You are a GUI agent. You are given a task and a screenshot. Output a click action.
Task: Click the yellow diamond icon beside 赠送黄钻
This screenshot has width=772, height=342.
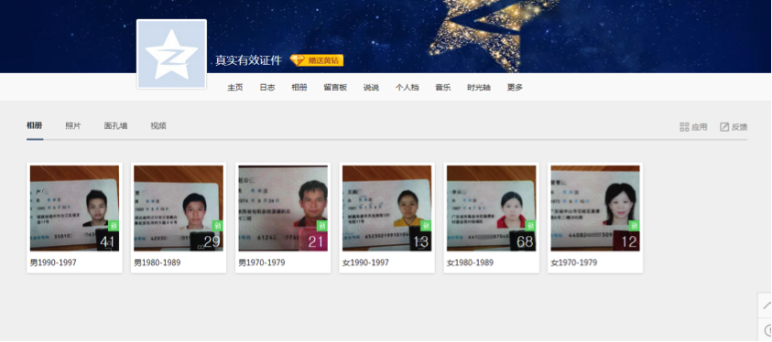point(297,60)
